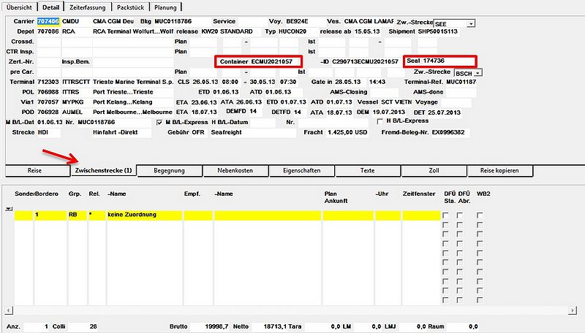Open the Planung tab
585x333 pixels.
[165, 7]
